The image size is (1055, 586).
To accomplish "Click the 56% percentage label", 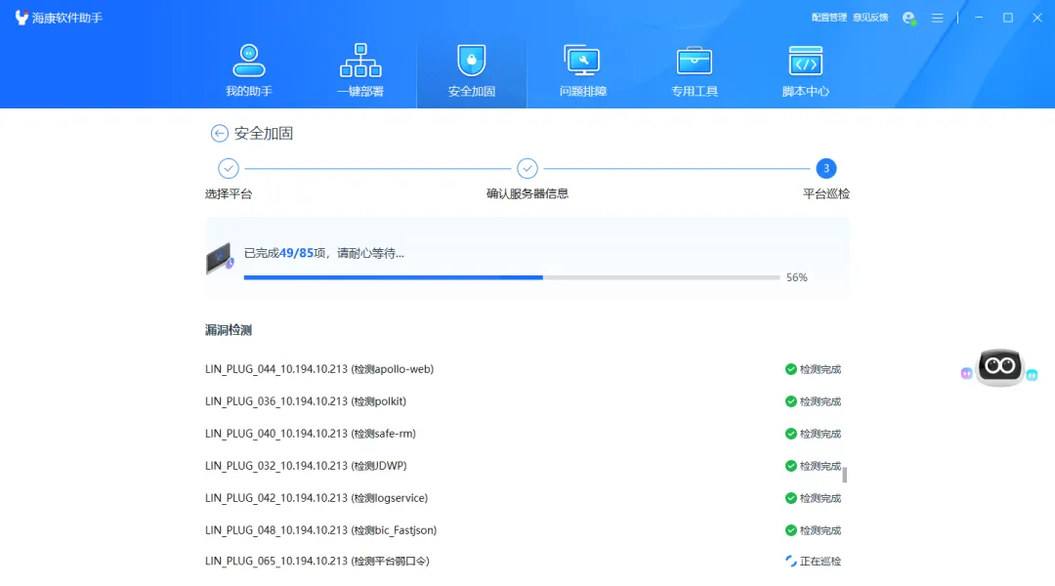I will 797,277.
